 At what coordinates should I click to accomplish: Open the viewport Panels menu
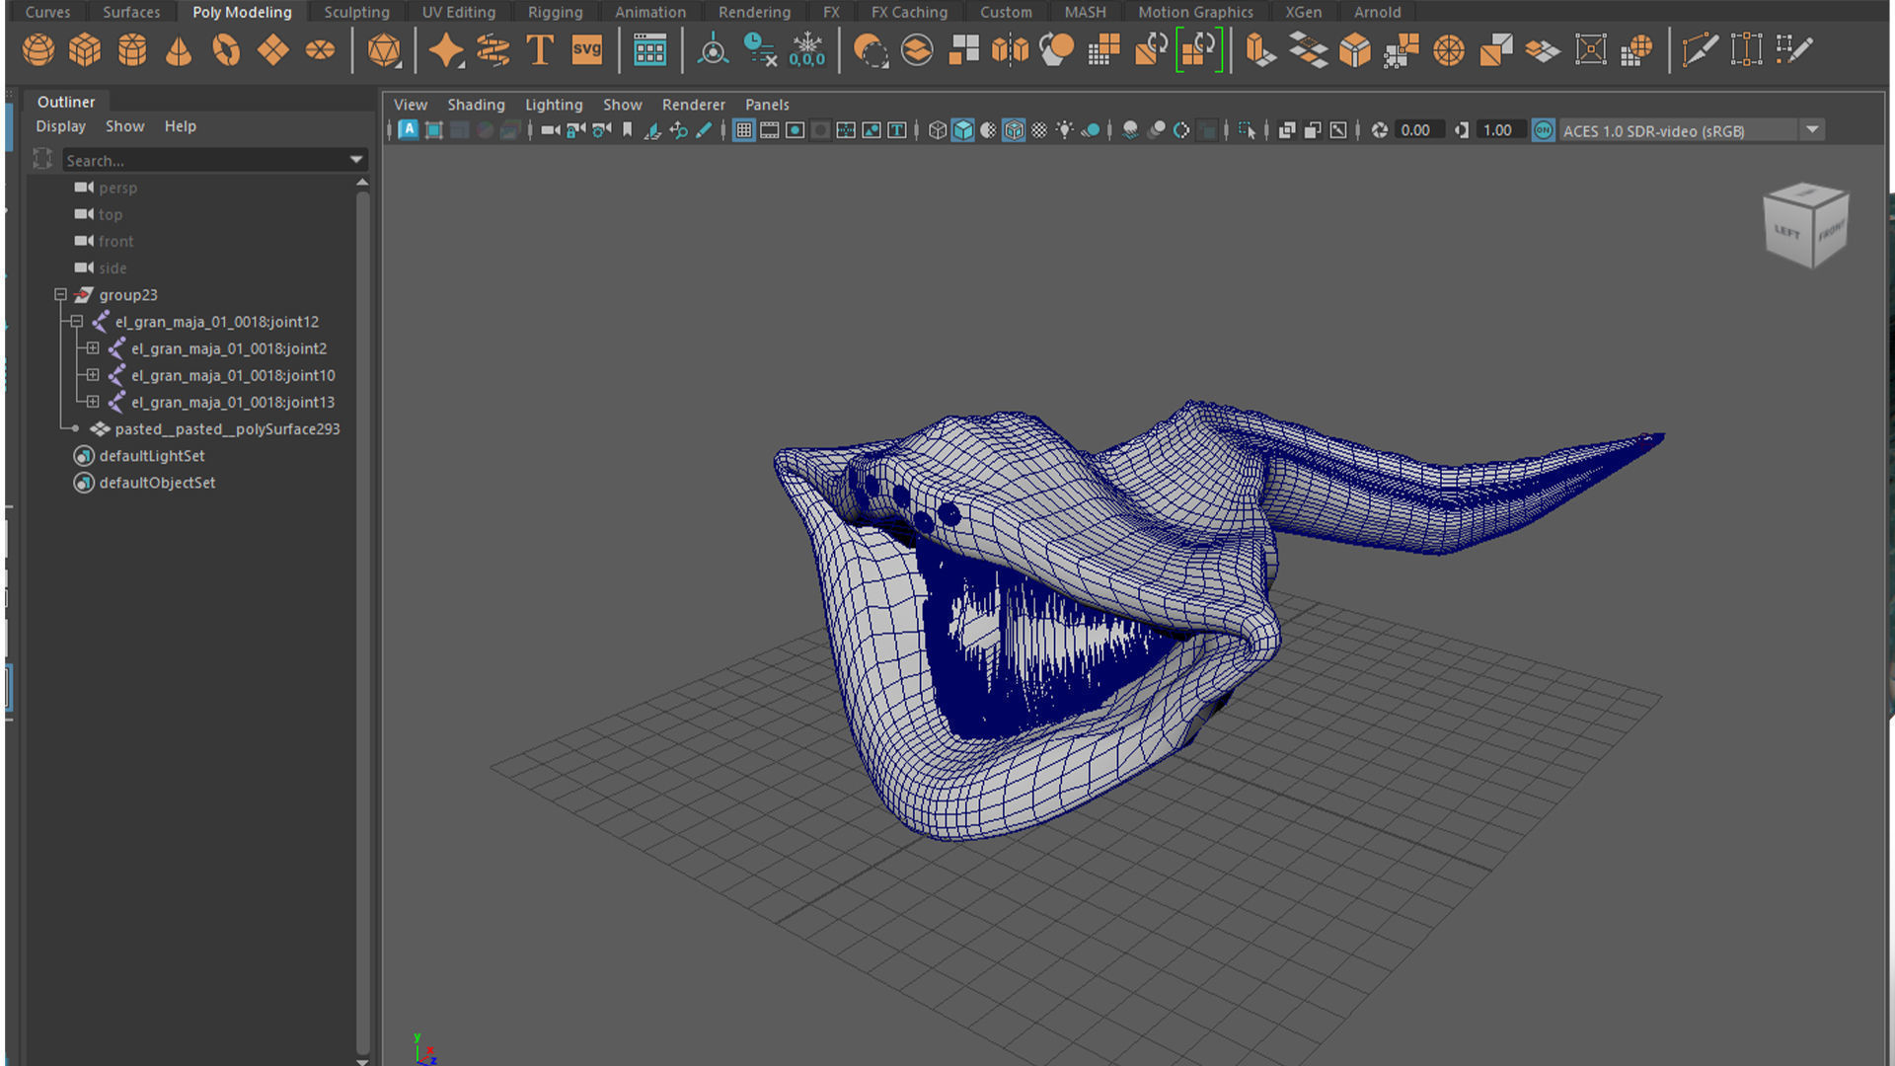767,105
